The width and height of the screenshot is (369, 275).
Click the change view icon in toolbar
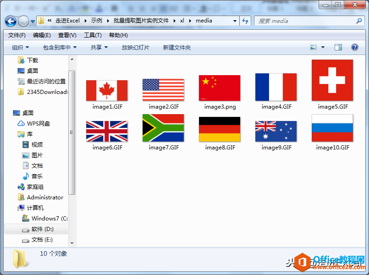point(313,47)
